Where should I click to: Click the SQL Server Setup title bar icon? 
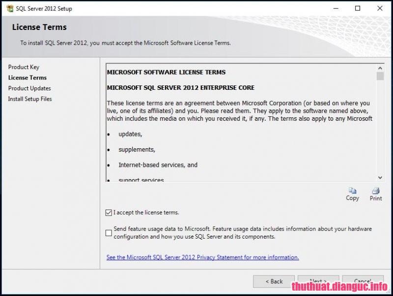[x=10, y=8]
